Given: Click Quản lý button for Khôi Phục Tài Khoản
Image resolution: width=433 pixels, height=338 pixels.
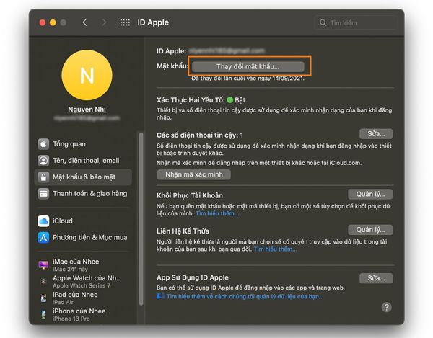Looking at the screenshot, I should click(370, 194).
